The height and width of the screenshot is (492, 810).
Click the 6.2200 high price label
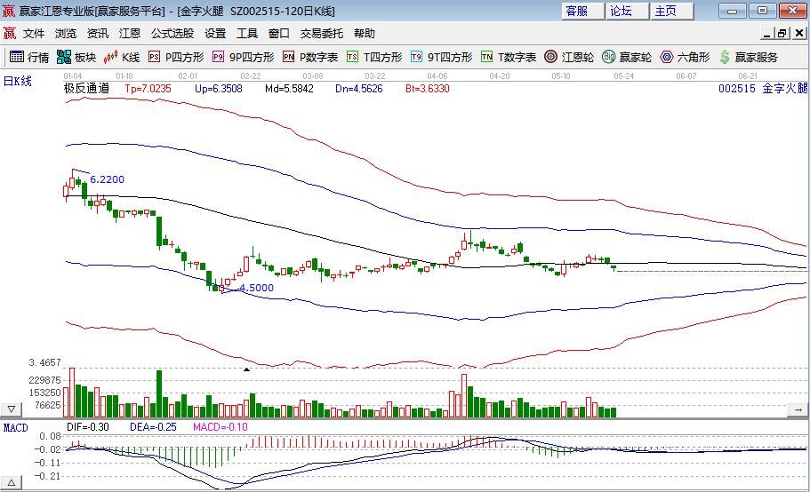tap(107, 179)
